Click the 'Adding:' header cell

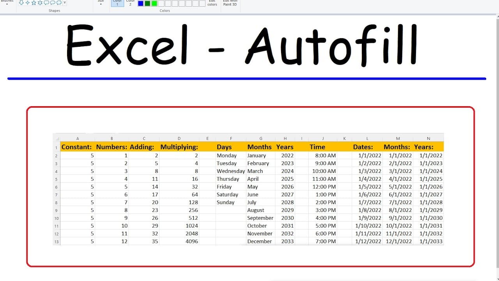coord(144,147)
